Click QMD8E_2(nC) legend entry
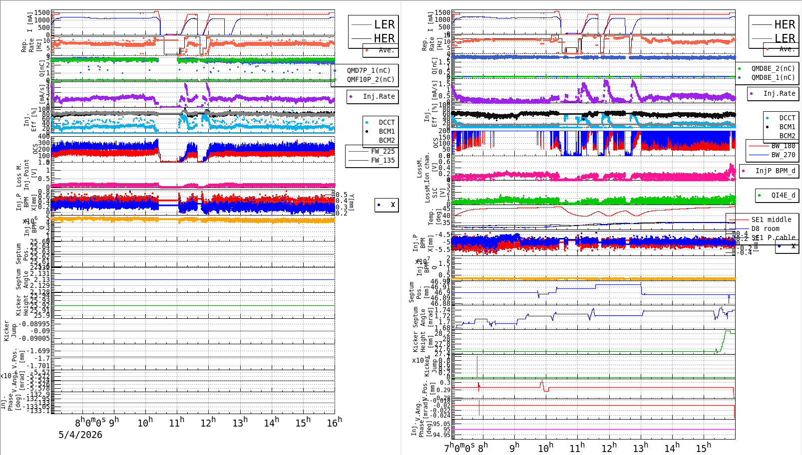Viewport: 802px width, 455px height. click(x=773, y=68)
